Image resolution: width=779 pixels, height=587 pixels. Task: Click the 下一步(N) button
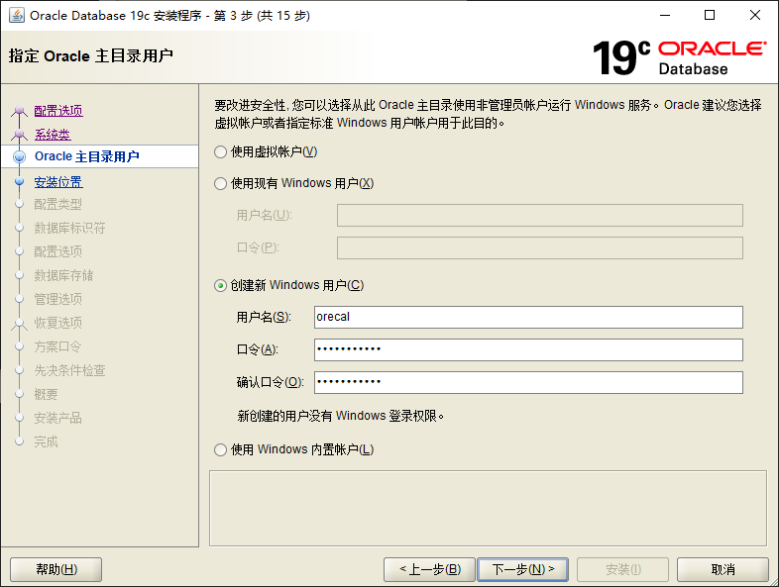click(x=522, y=569)
